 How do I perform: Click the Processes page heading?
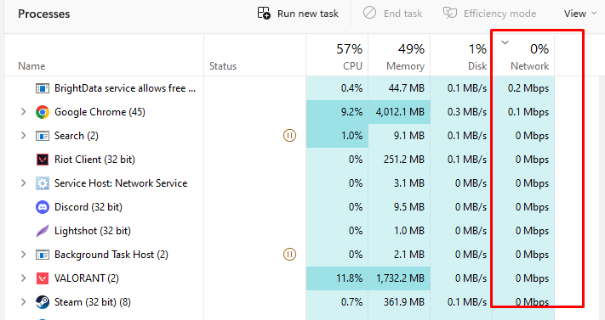[44, 14]
